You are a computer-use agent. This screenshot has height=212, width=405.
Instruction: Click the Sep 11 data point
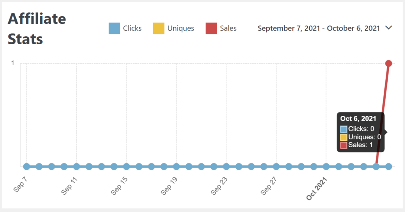click(x=76, y=167)
